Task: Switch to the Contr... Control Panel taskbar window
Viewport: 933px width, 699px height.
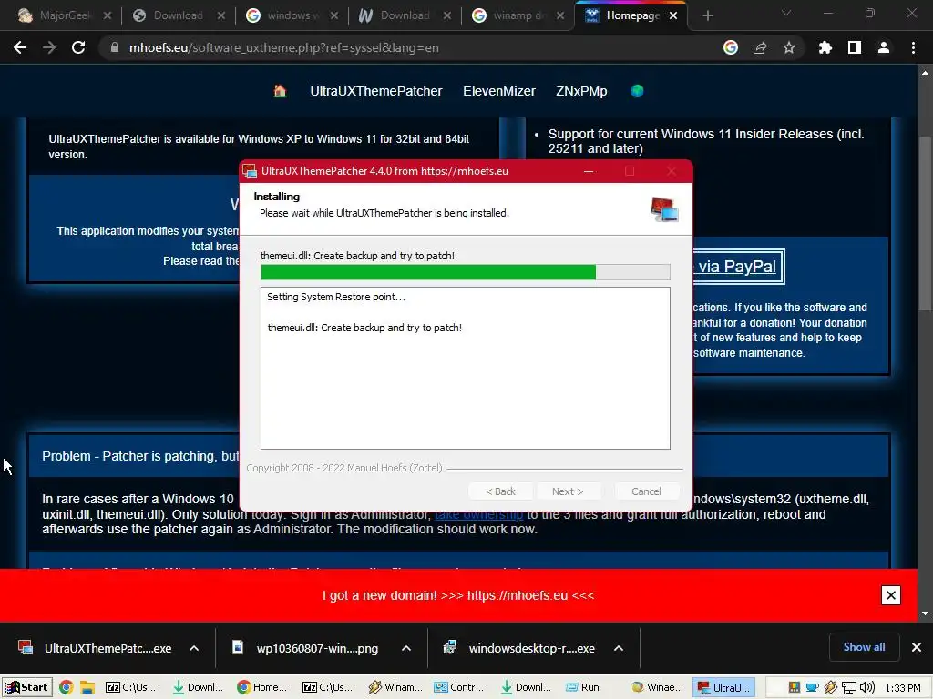Action: click(459, 687)
